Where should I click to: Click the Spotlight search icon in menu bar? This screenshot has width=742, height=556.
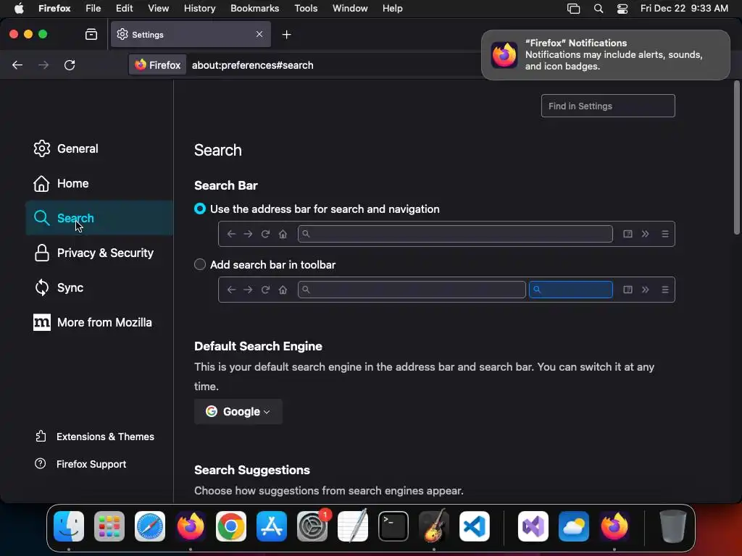pyautogui.click(x=598, y=9)
